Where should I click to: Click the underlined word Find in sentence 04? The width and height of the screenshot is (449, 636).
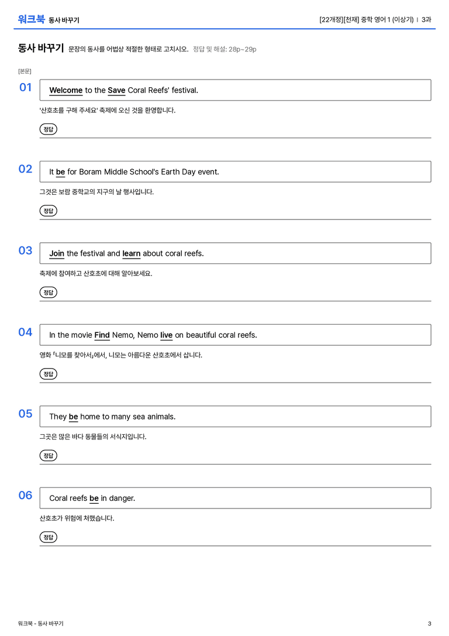tap(102, 335)
